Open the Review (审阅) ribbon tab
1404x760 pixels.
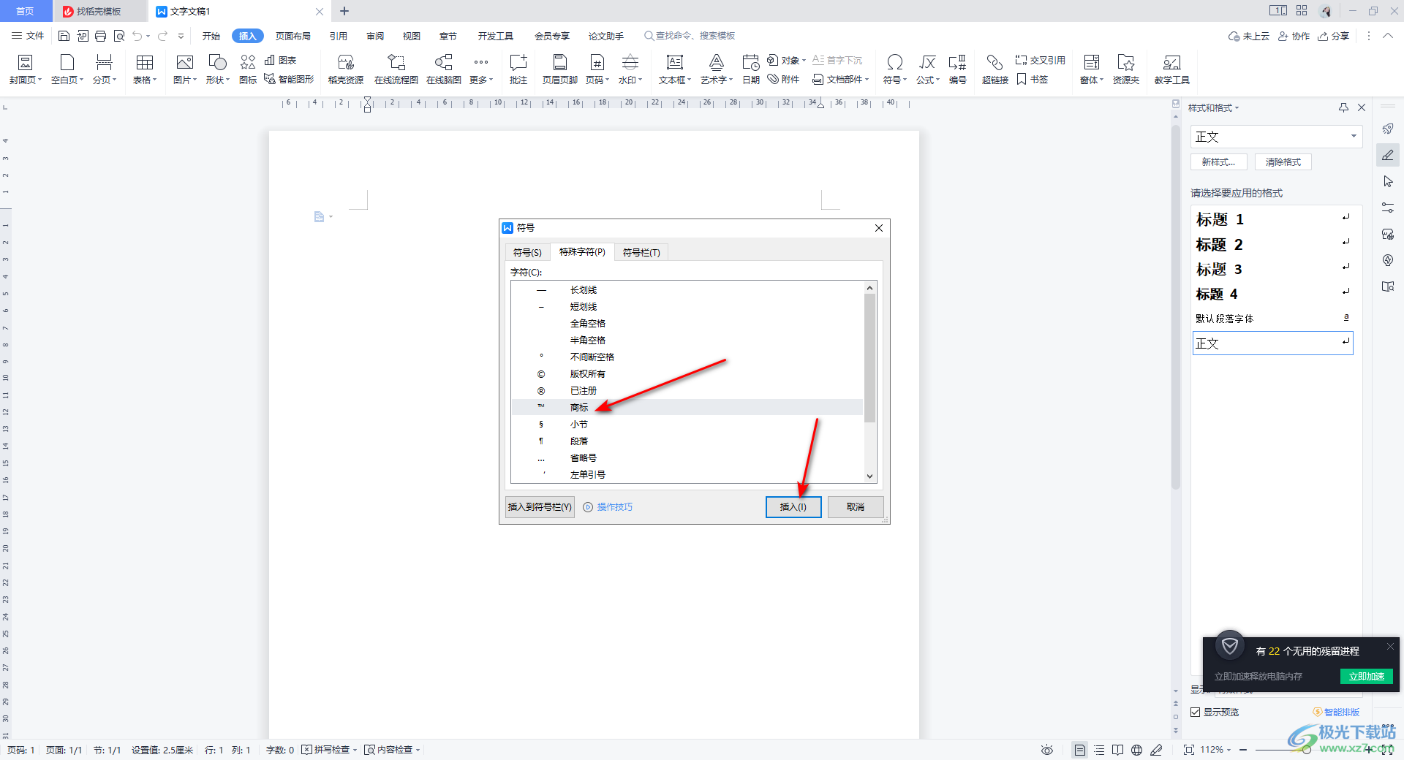pyautogui.click(x=375, y=36)
